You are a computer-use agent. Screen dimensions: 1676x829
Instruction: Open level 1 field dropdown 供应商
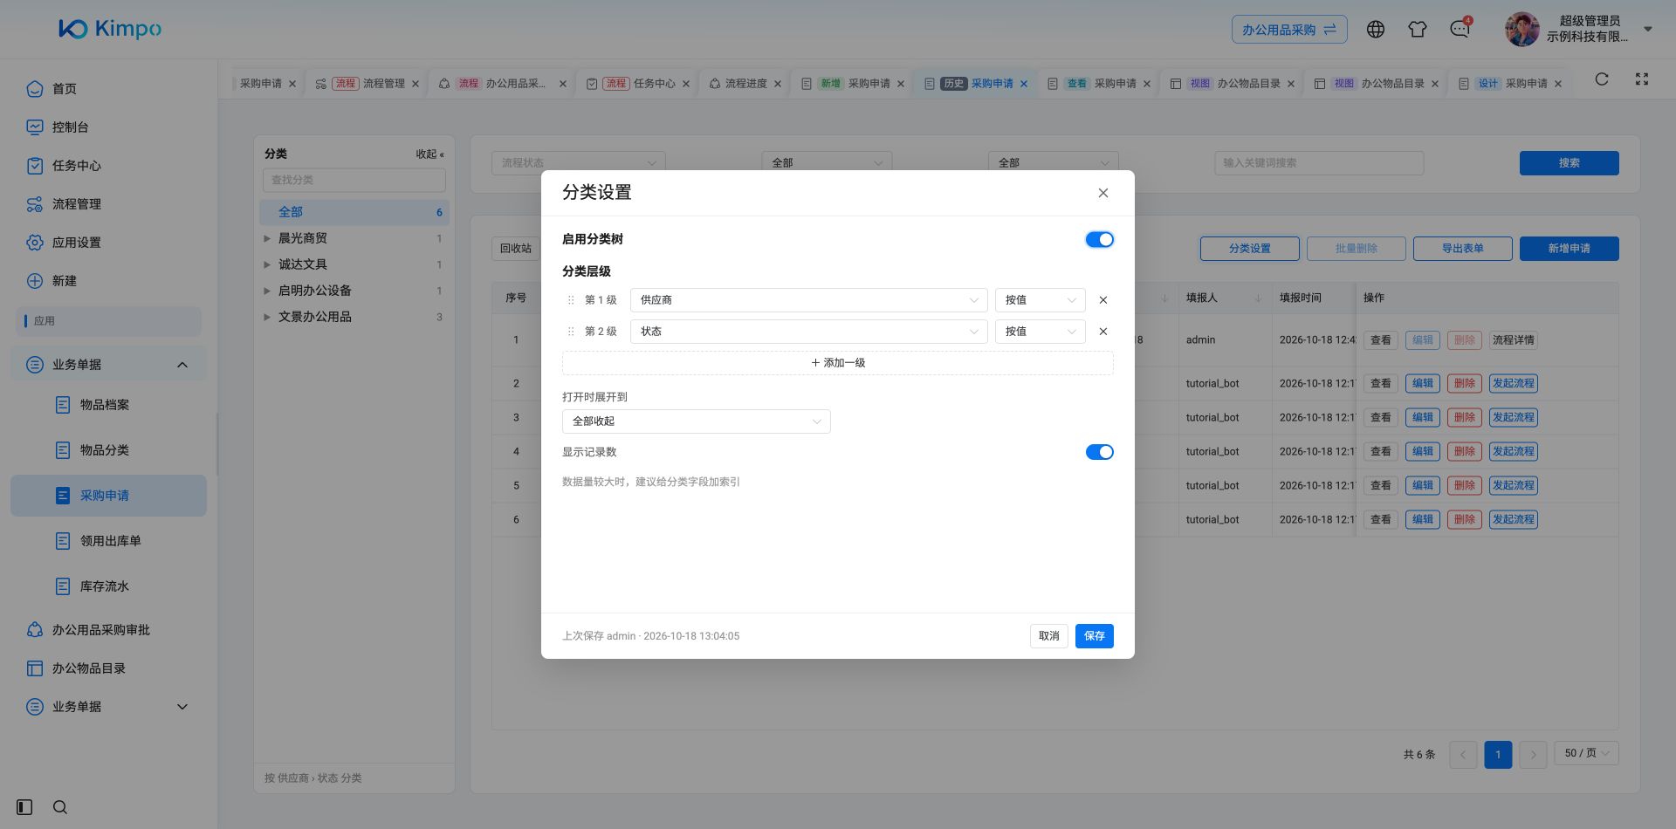tap(808, 300)
